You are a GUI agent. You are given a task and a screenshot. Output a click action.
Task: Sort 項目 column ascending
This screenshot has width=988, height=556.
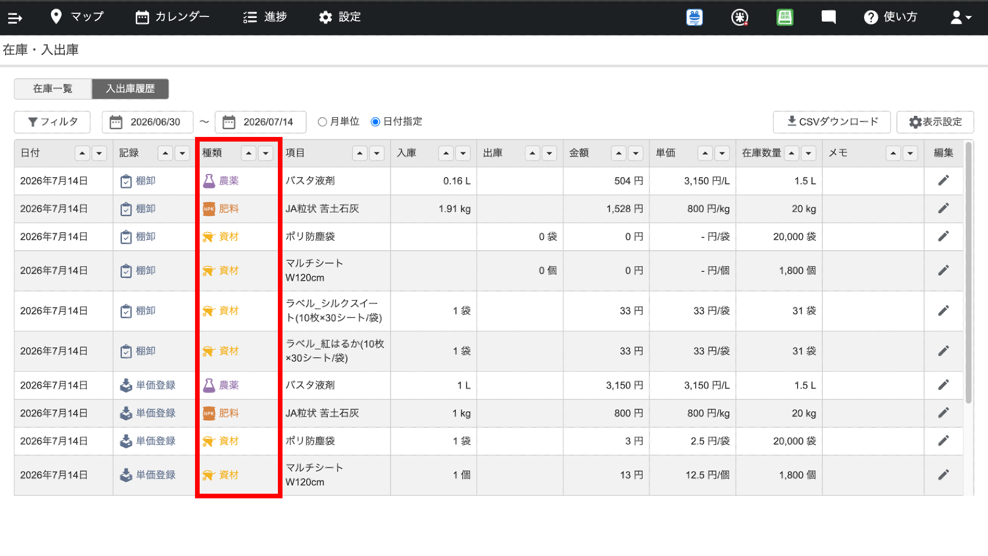[x=360, y=153]
